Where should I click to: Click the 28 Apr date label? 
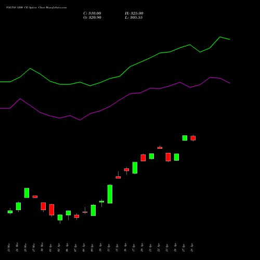click(192, 248)
